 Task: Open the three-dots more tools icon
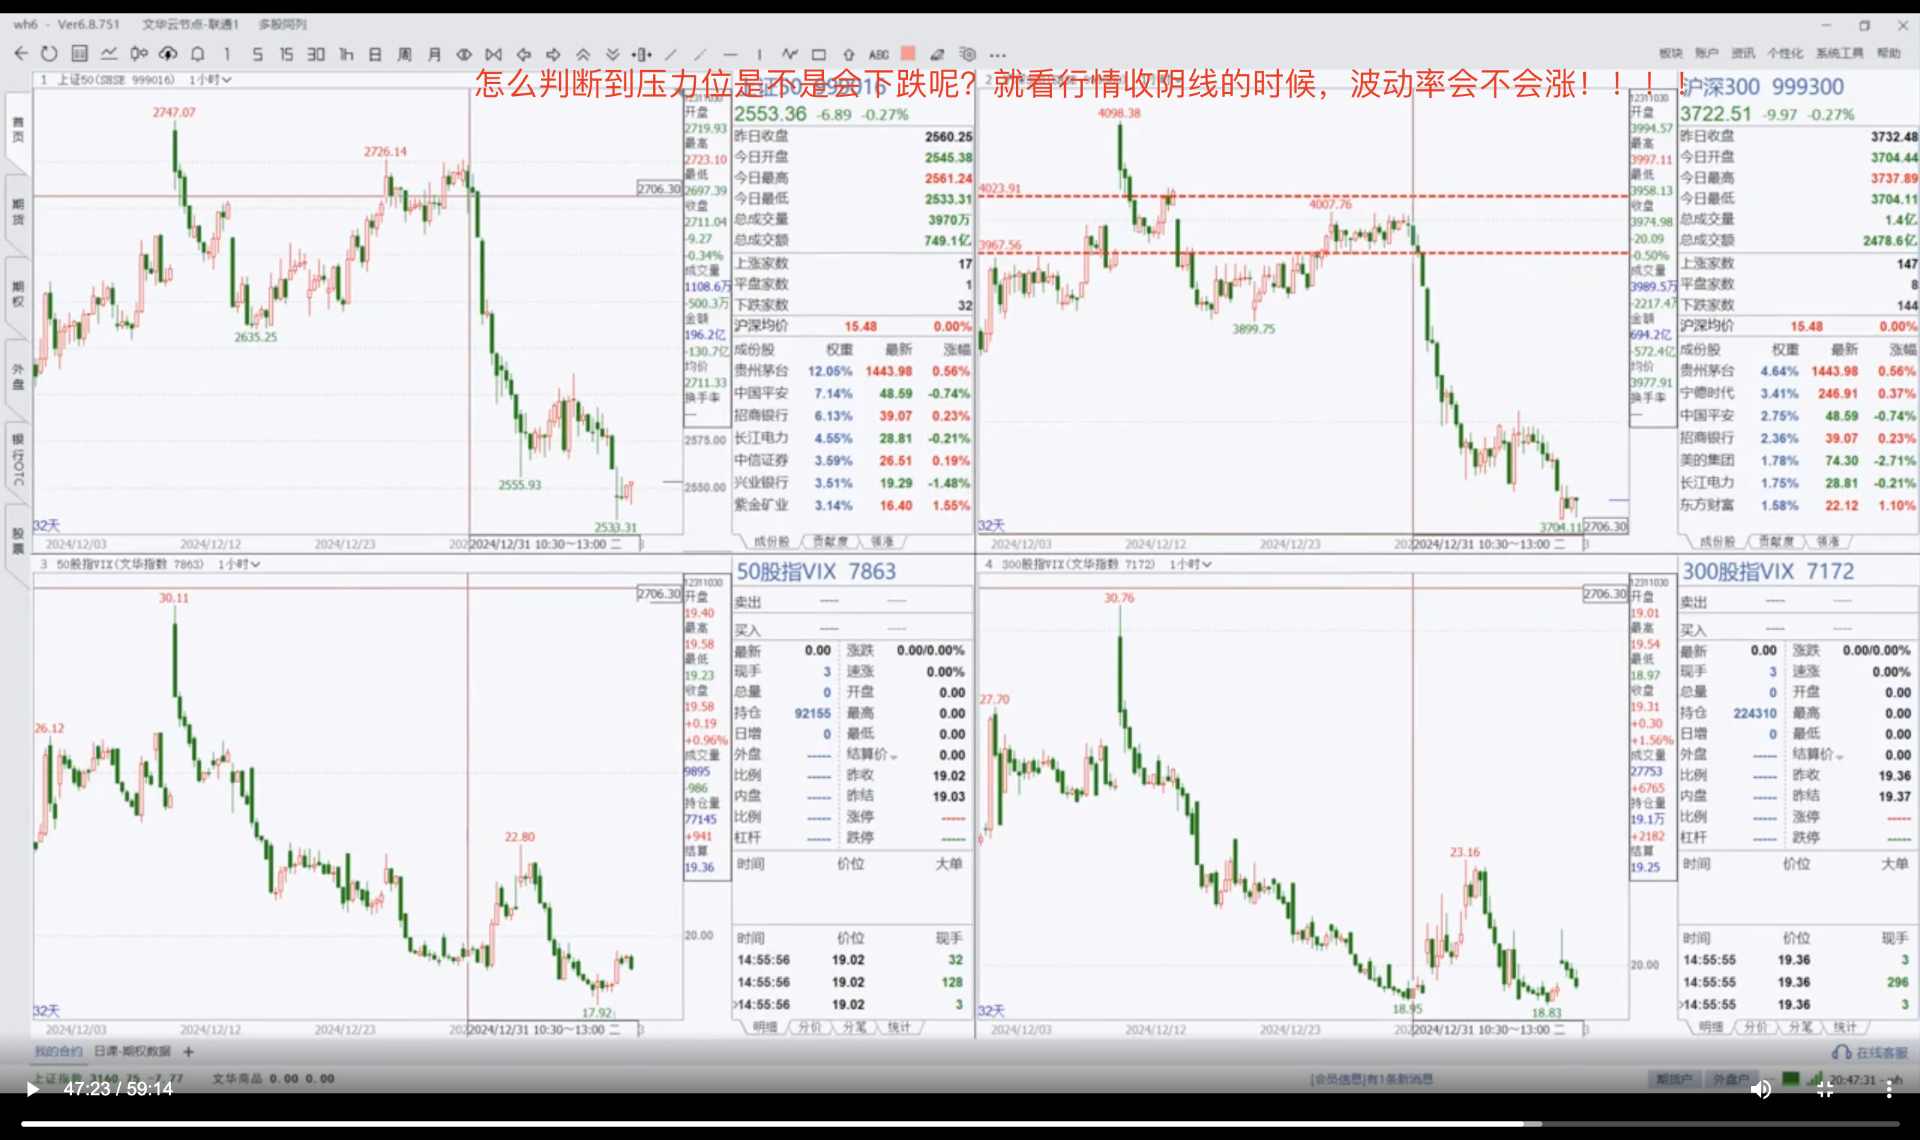[997, 55]
